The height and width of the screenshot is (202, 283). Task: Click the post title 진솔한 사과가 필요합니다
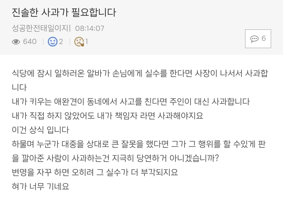pos(64,13)
